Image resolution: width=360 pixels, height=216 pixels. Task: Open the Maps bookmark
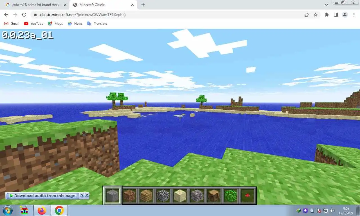click(x=55, y=24)
